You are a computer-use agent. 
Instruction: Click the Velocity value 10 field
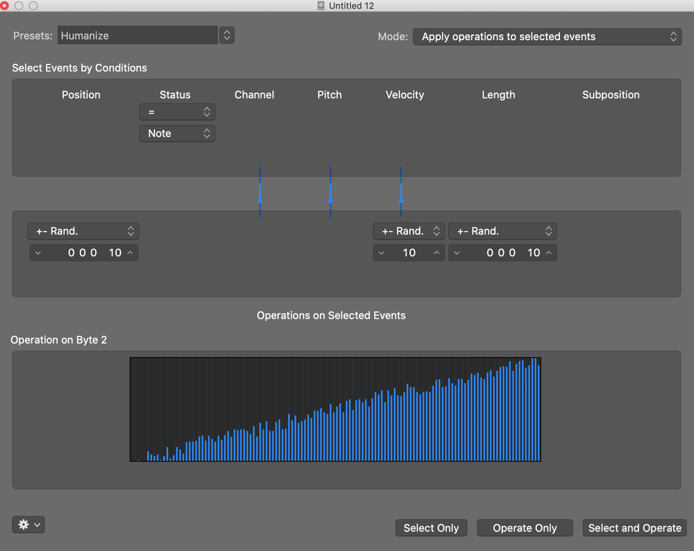tap(409, 253)
